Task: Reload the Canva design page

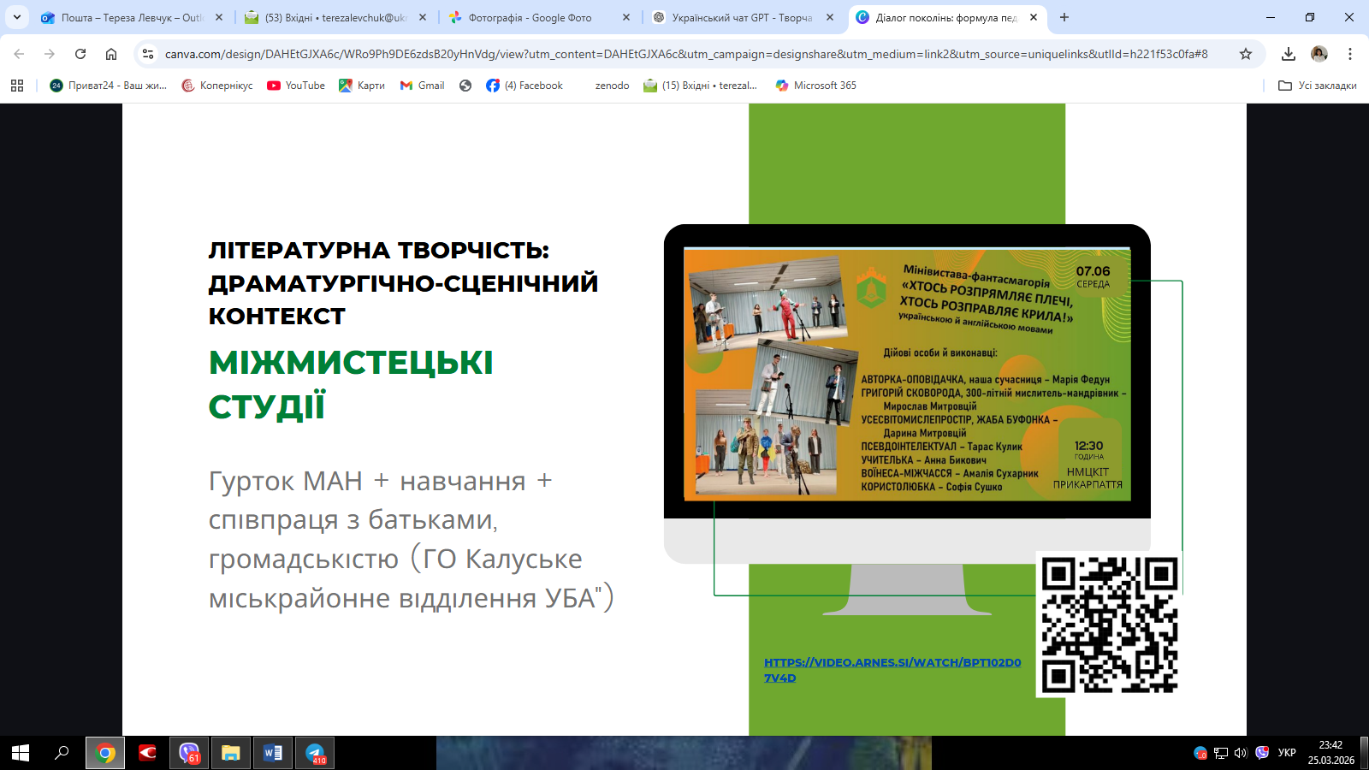Action: (x=80, y=53)
